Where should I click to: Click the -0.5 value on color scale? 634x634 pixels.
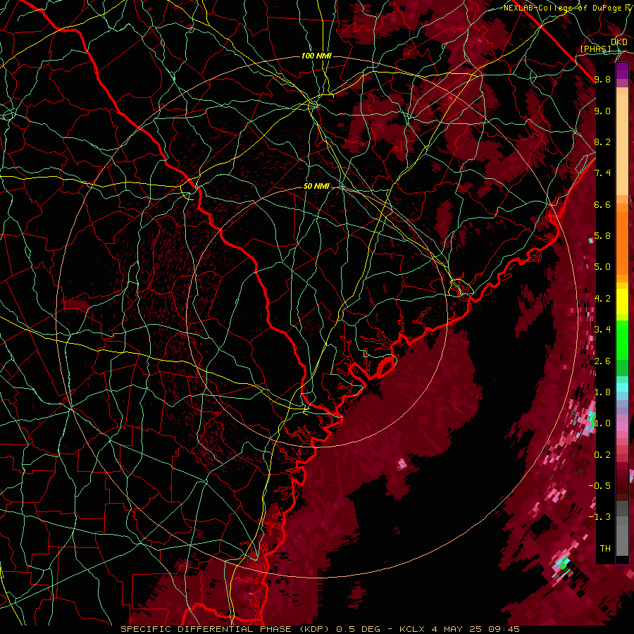tap(599, 486)
